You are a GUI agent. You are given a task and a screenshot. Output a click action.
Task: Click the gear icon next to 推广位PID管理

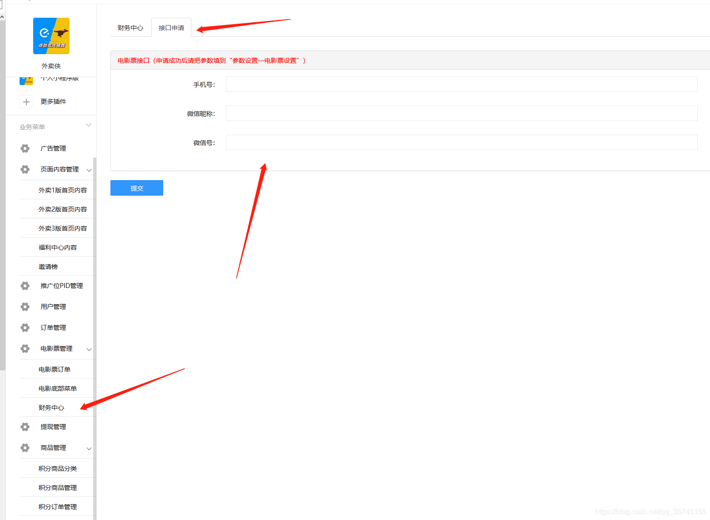(25, 286)
